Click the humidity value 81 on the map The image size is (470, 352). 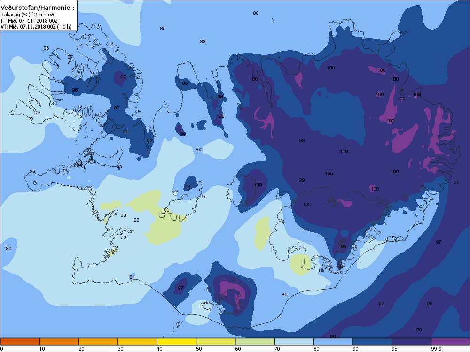(x=132, y=277)
